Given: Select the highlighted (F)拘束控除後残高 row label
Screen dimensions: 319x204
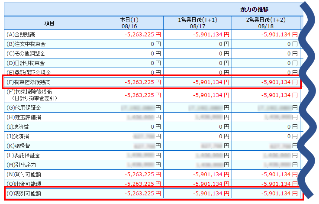Looking at the screenshot, I should point(29,82).
